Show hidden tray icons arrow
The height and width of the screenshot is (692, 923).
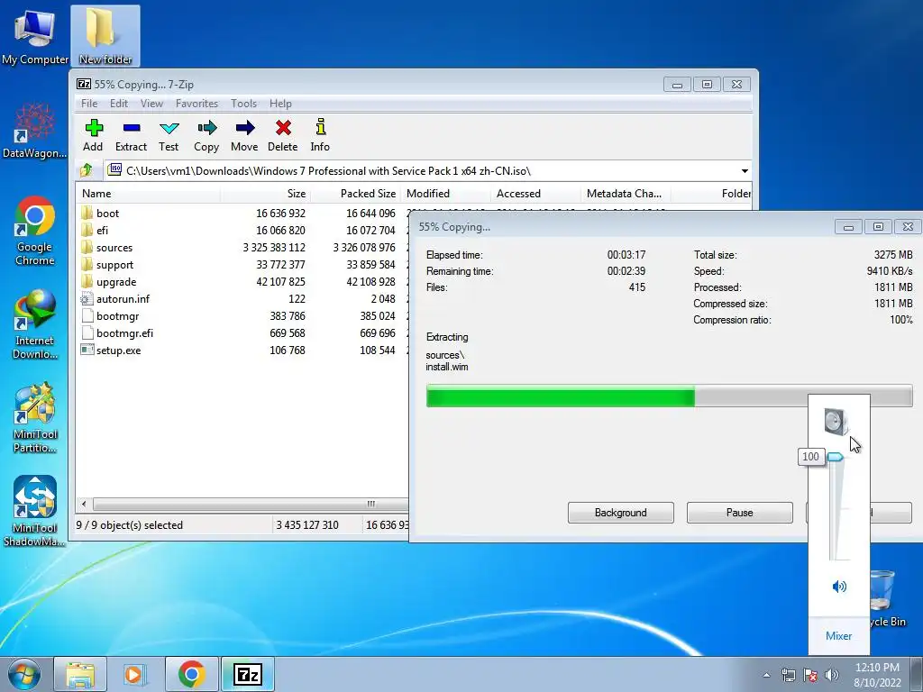pyautogui.click(x=766, y=675)
